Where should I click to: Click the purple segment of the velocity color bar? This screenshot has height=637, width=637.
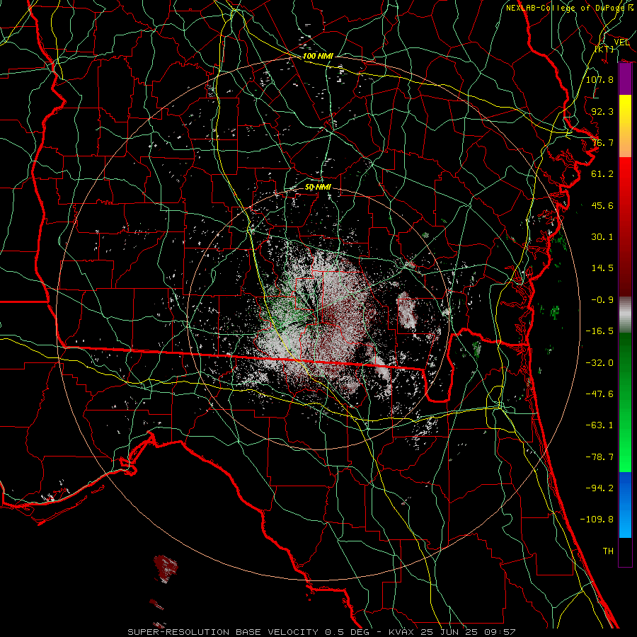click(625, 79)
